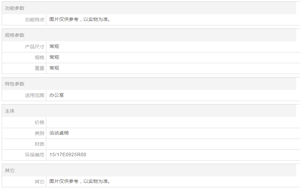Click the 主体 section header
Screen dimensions: 305x191
(x=10, y=111)
